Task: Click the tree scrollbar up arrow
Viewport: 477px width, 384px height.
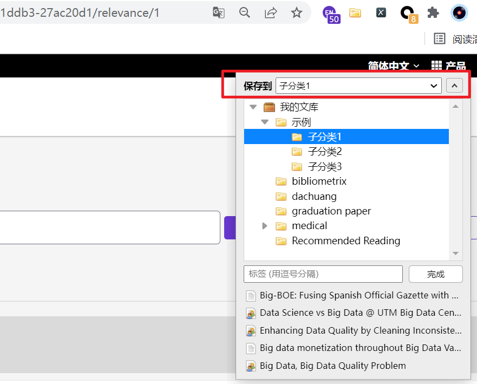Action: point(455,106)
